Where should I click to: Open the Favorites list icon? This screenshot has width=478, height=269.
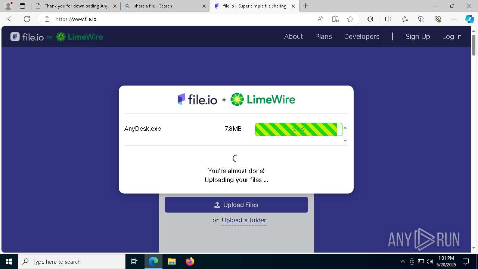point(405,19)
